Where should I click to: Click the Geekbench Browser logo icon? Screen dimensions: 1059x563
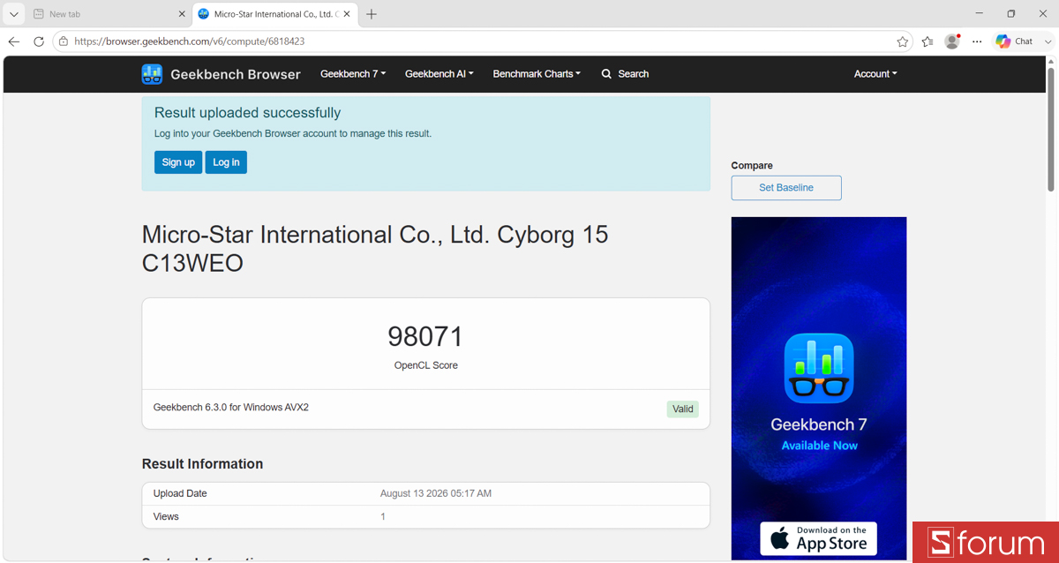click(152, 74)
